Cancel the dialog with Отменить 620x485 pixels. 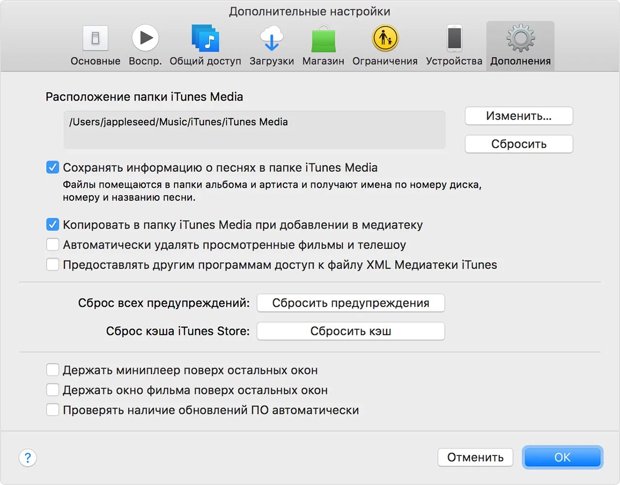[475, 457]
